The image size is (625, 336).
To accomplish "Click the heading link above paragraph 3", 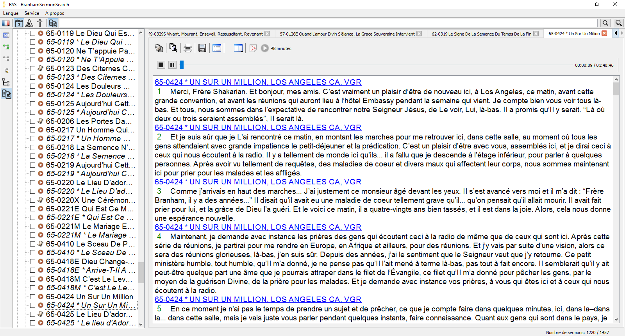I will (x=258, y=182).
